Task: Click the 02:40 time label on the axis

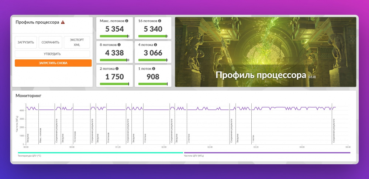Action: pyautogui.click(x=210, y=147)
